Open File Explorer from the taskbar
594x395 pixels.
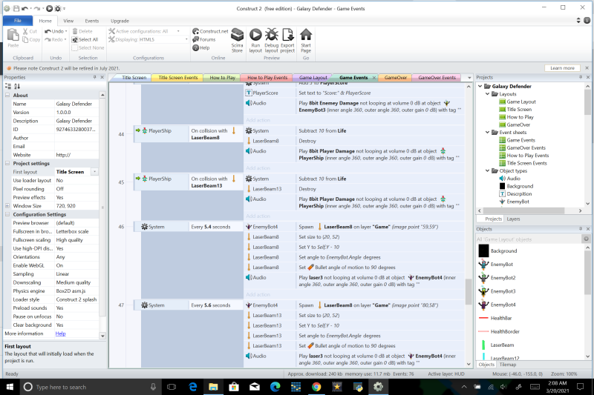(213, 387)
